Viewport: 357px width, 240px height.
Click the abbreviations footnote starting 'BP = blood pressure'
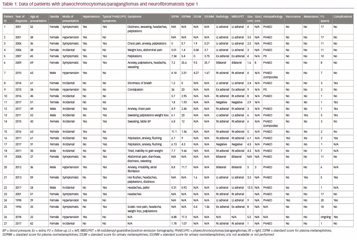(x=167, y=233)
